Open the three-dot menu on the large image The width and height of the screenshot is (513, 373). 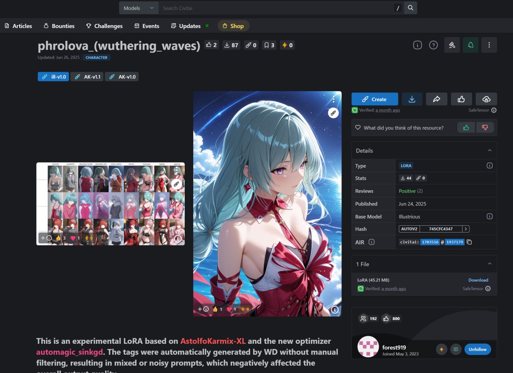click(x=333, y=99)
